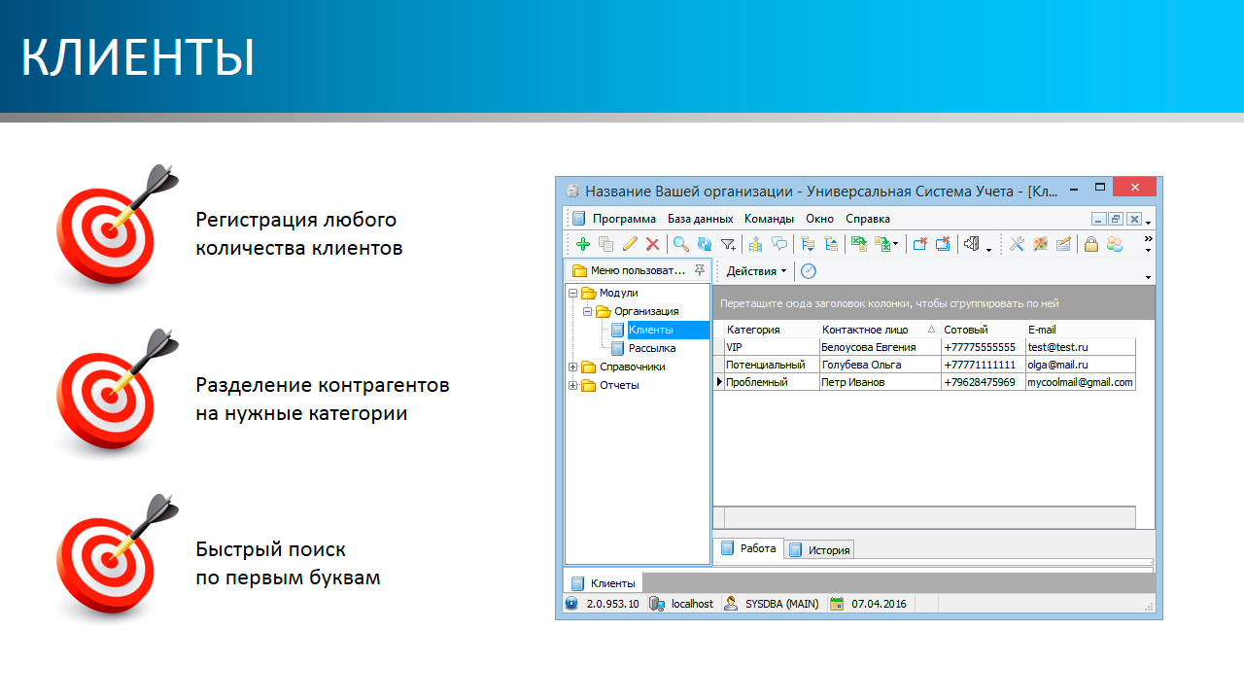Click phone number +77775555555
This screenshot has width=1244, height=700.
tap(983, 347)
